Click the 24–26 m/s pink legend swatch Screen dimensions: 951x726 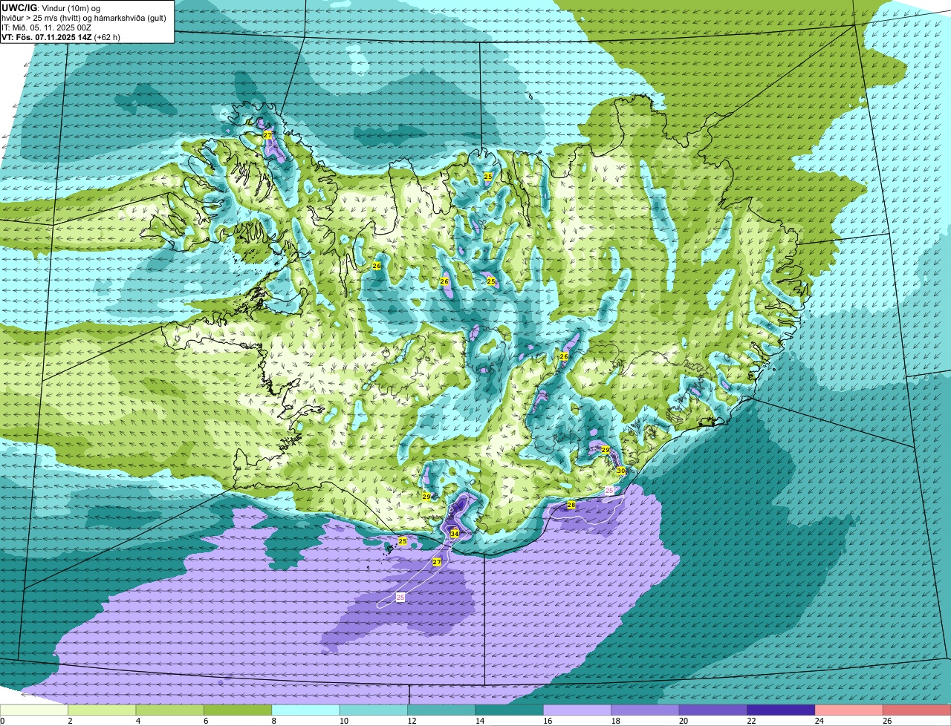(x=849, y=710)
